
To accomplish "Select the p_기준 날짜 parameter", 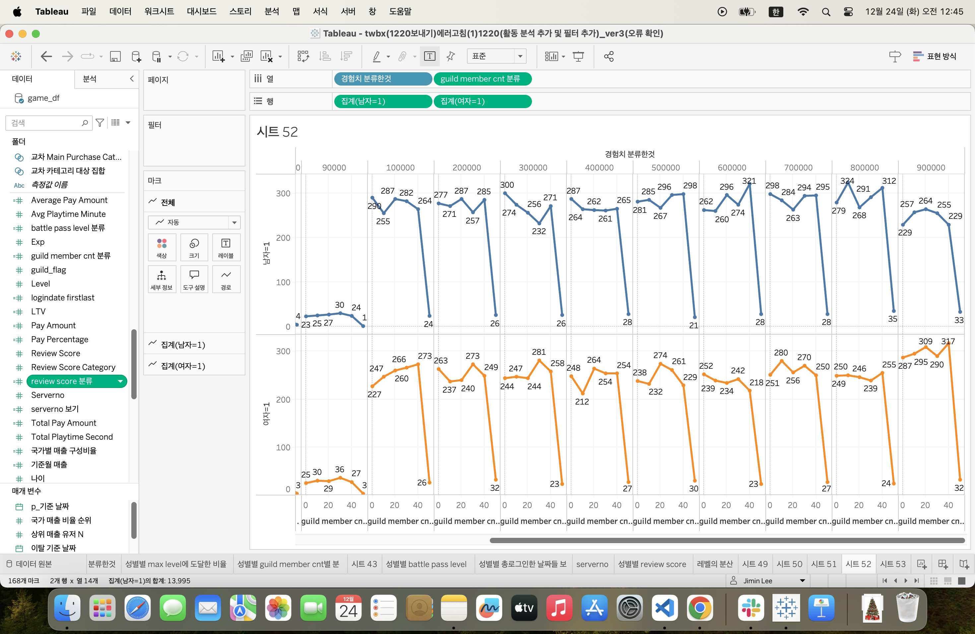I will 50,506.
